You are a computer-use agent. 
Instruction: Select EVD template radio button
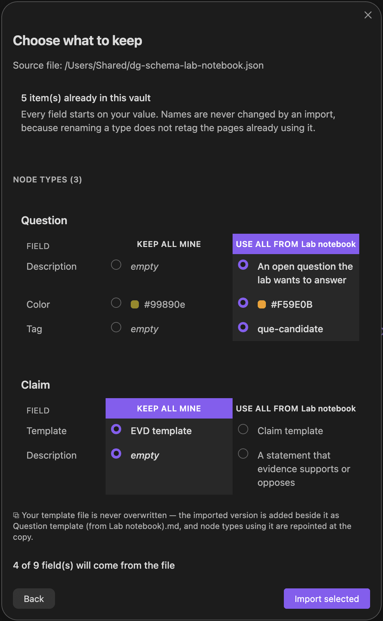click(x=116, y=429)
